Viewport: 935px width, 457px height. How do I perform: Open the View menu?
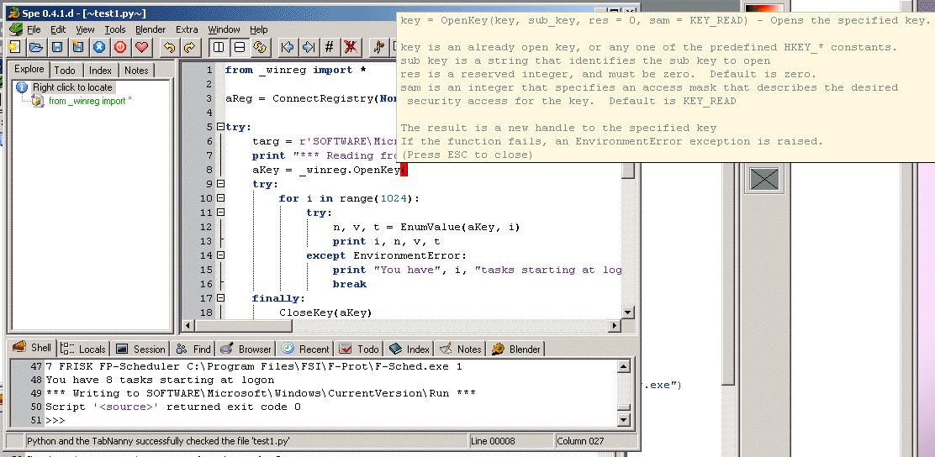(85, 29)
